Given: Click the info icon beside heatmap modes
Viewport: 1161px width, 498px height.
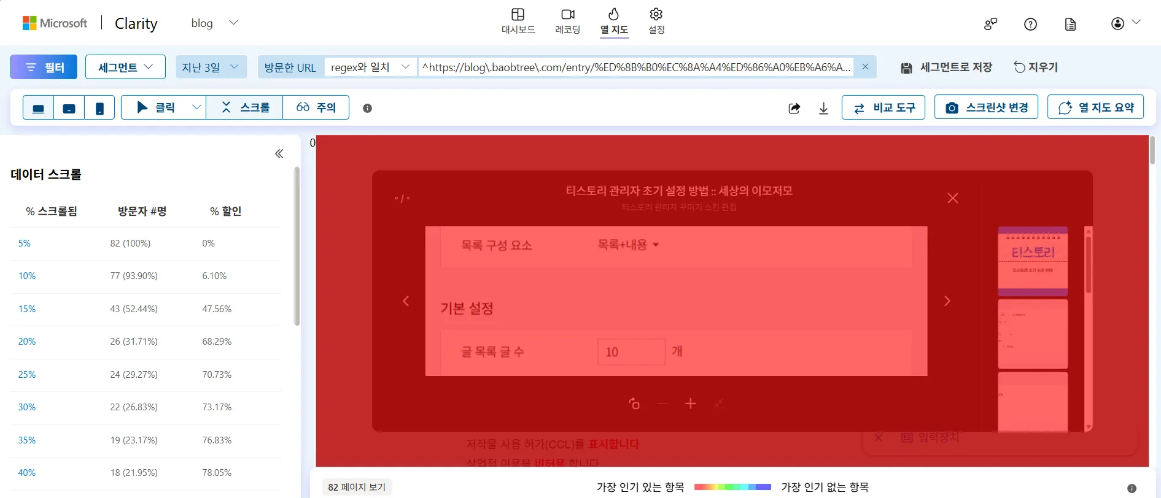Looking at the screenshot, I should tap(367, 108).
